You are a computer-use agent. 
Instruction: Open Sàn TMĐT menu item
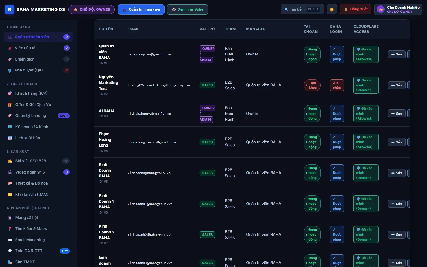point(39,262)
